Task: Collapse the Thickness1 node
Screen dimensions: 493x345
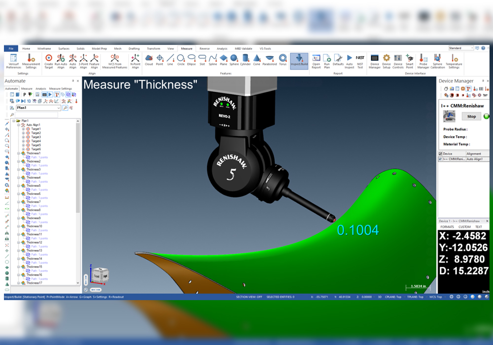Action: [19, 153]
